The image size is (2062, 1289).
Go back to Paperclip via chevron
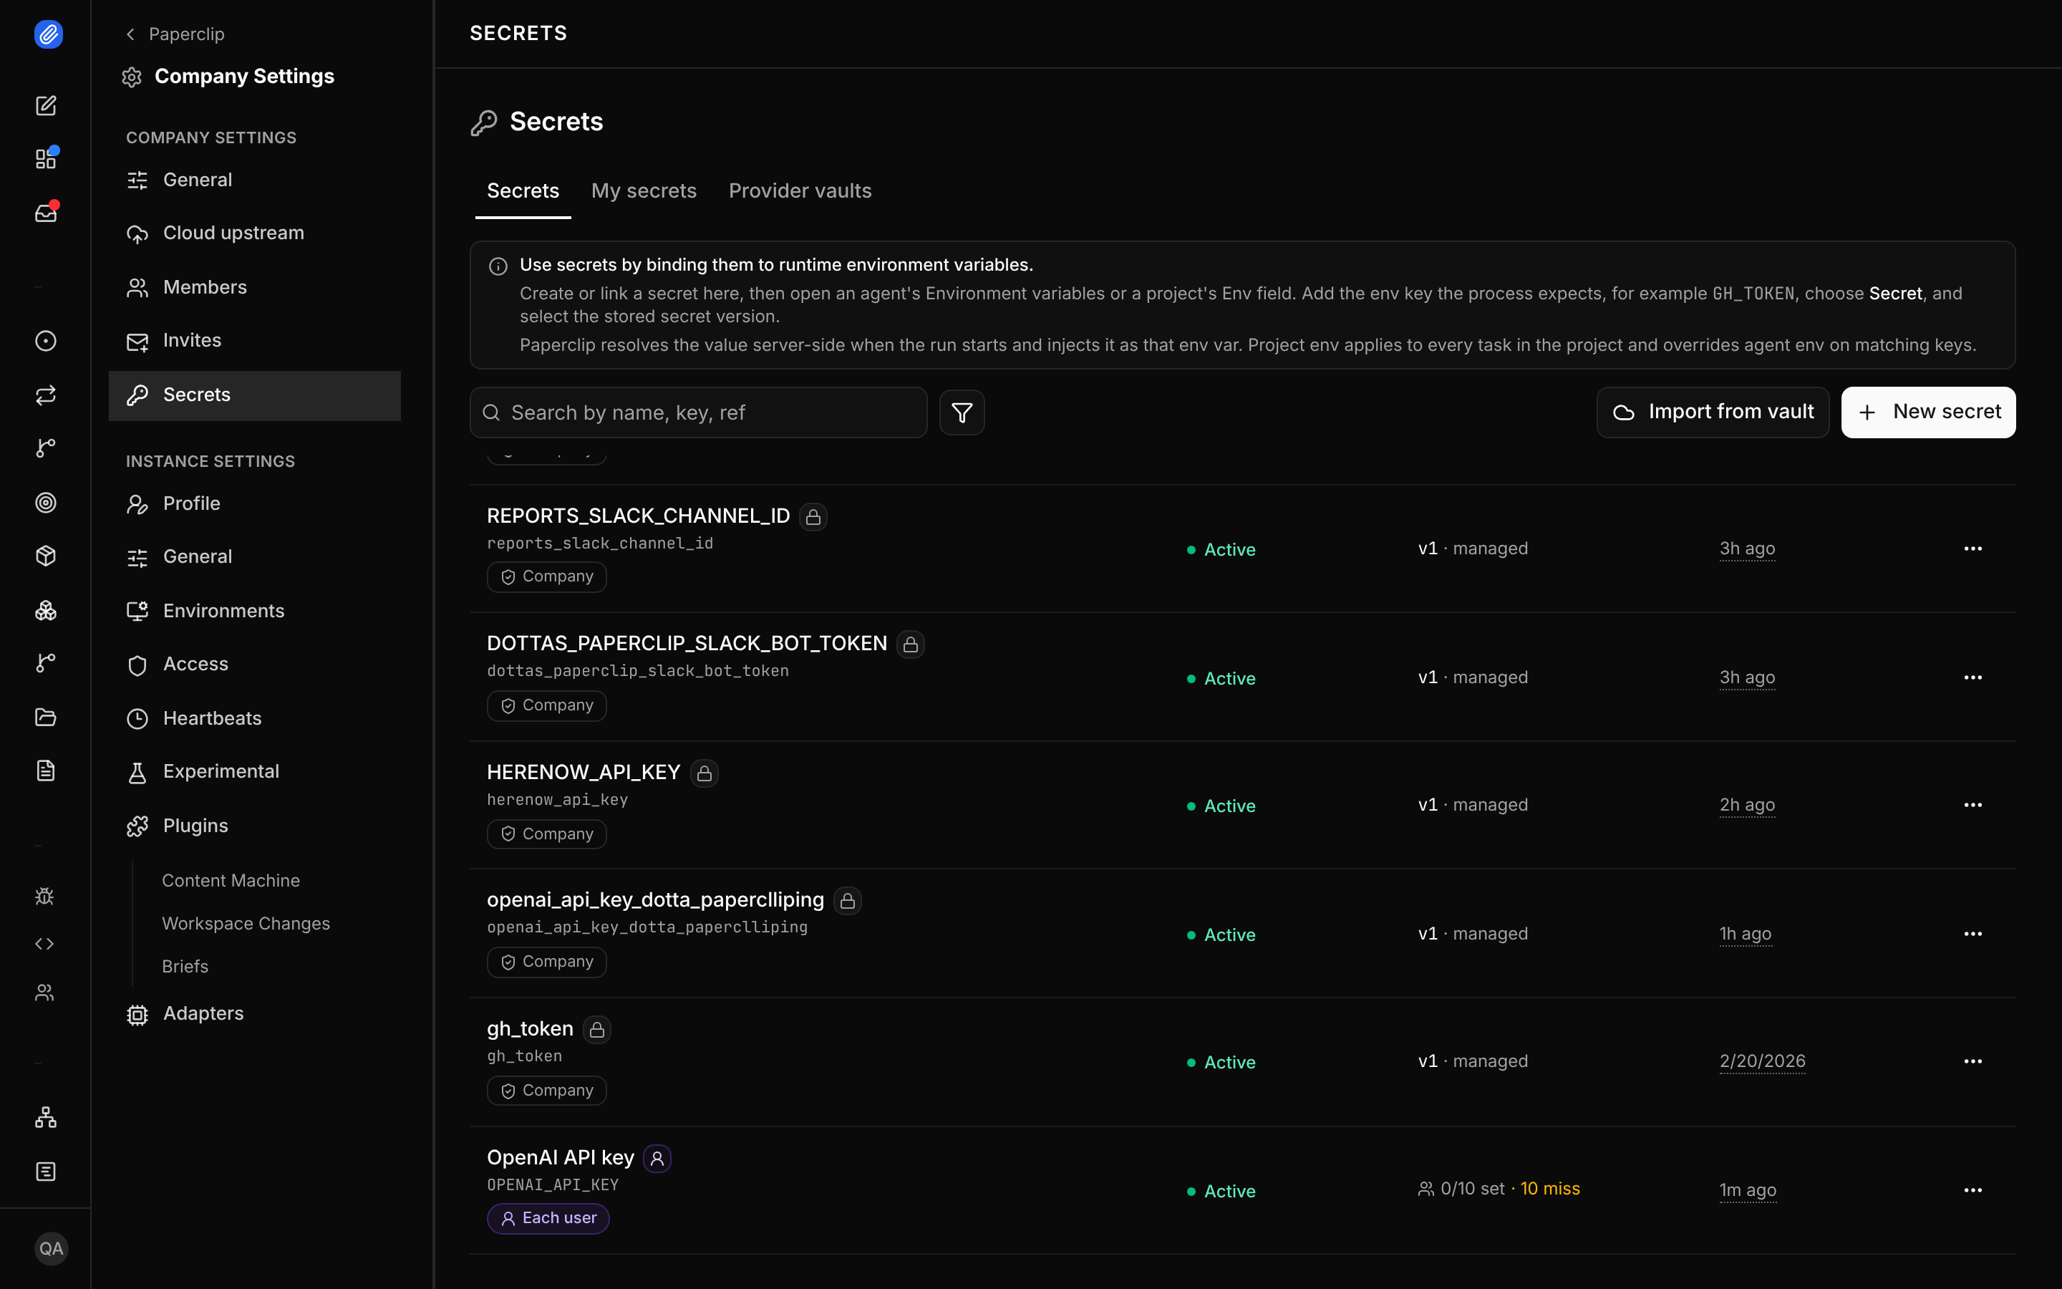click(x=130, y=34)
